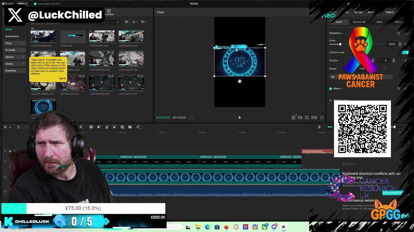
Task: Align the clip left using alignment icon
Action: pos(333,77)
